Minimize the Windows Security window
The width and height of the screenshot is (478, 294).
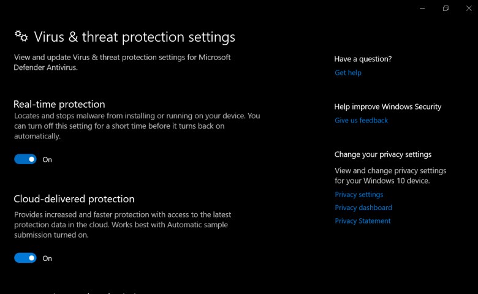422,8
